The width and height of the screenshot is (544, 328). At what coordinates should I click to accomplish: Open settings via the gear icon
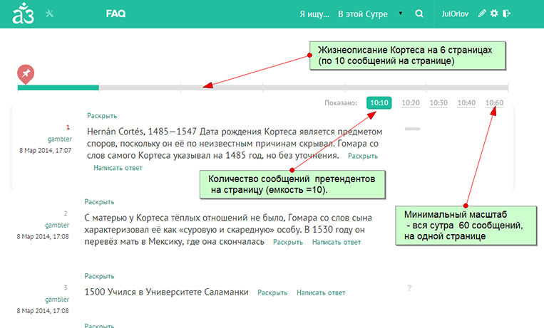click(x=494, y=14)
